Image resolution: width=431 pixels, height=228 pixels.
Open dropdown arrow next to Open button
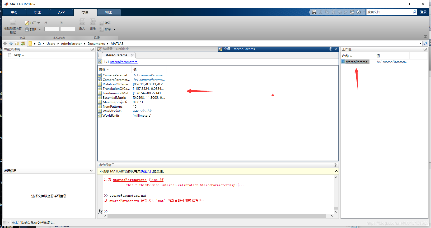(x=39, y=23)
